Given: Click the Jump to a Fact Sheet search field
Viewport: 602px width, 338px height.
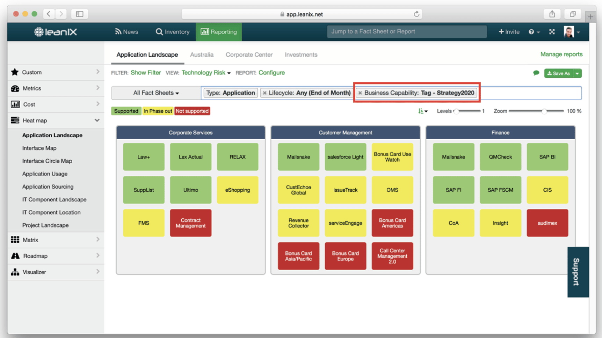Looking at the screenshot, I should (406, 31).
